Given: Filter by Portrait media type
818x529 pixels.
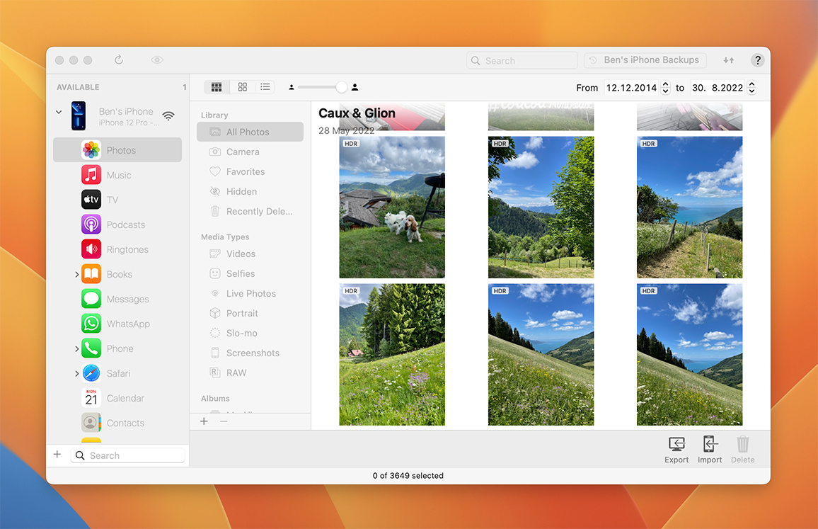Looking at the screenshot, I should (x=250, y=313).
